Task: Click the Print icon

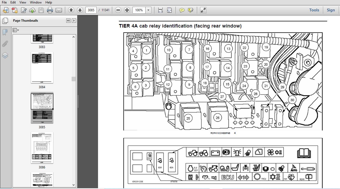Action: [50, 10]
